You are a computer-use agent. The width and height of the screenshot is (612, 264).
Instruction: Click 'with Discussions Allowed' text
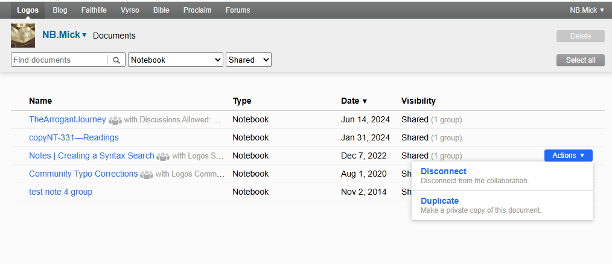[173, 120]
